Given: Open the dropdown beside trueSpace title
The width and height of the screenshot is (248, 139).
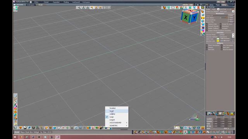Looking at the screenshot, I should pyautogui.click(x=31, y=2).
